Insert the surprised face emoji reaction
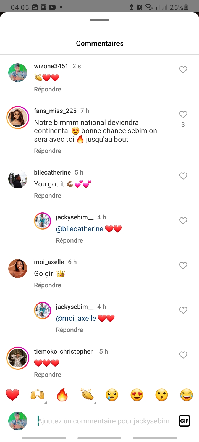The height and width of the screenshot is (442, 199). [x=162, y=395]
